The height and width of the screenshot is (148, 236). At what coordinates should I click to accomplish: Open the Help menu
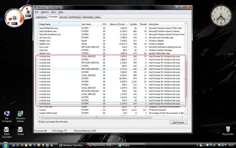[61, 12]
